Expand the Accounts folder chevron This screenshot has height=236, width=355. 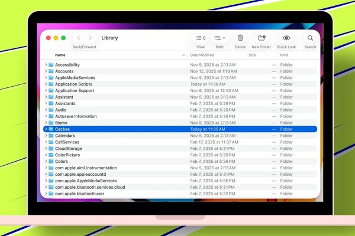(x=46, y=71)
